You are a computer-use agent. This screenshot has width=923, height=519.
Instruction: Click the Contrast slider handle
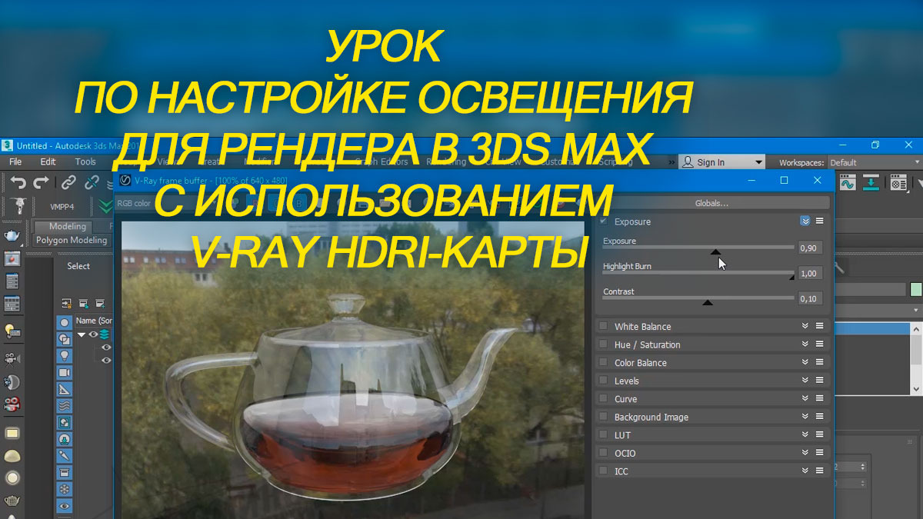[x=708, y=302]
